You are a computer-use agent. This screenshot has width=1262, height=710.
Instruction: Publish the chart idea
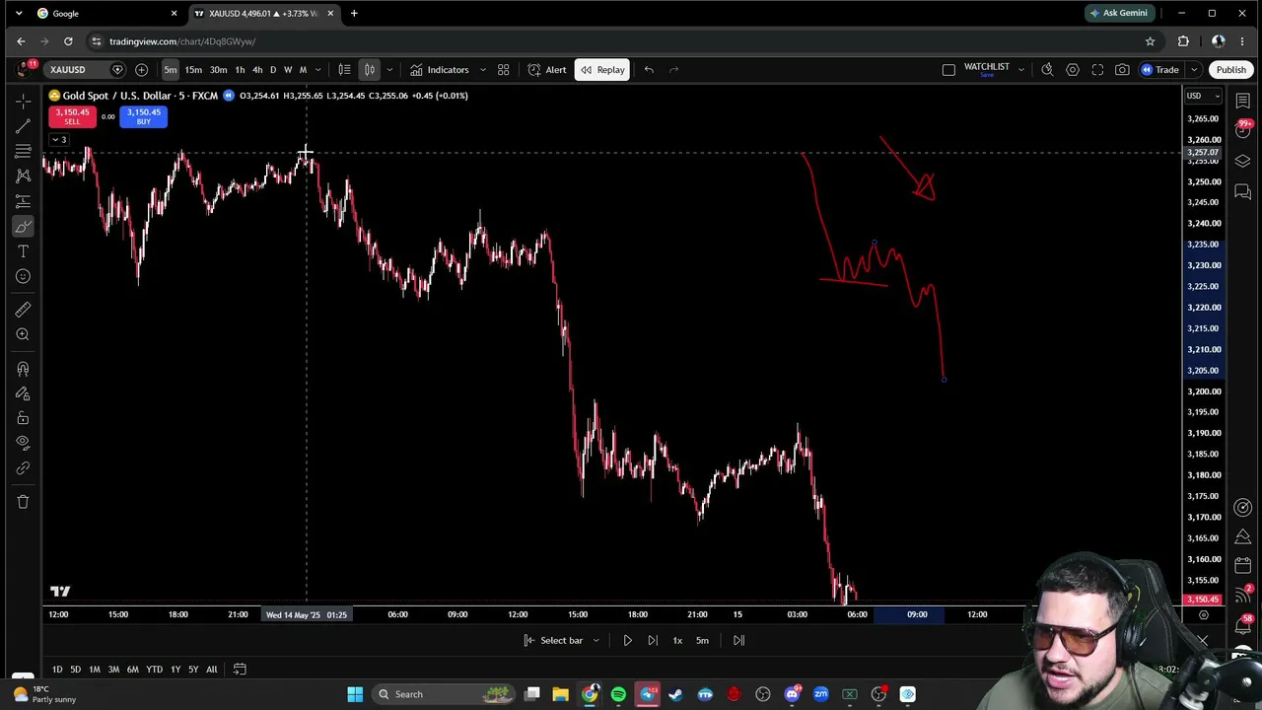click(x=1231, y=70)
